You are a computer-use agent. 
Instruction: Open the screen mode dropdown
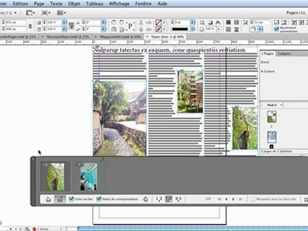pyautogui.click(x=46, y=13)
